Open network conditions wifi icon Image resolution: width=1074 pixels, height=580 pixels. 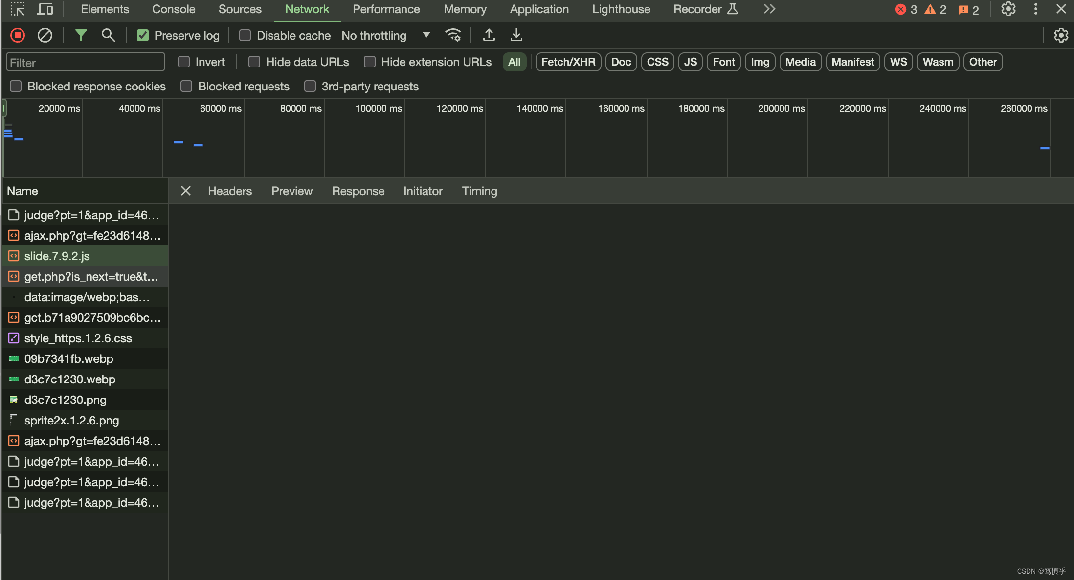[453, 35]
